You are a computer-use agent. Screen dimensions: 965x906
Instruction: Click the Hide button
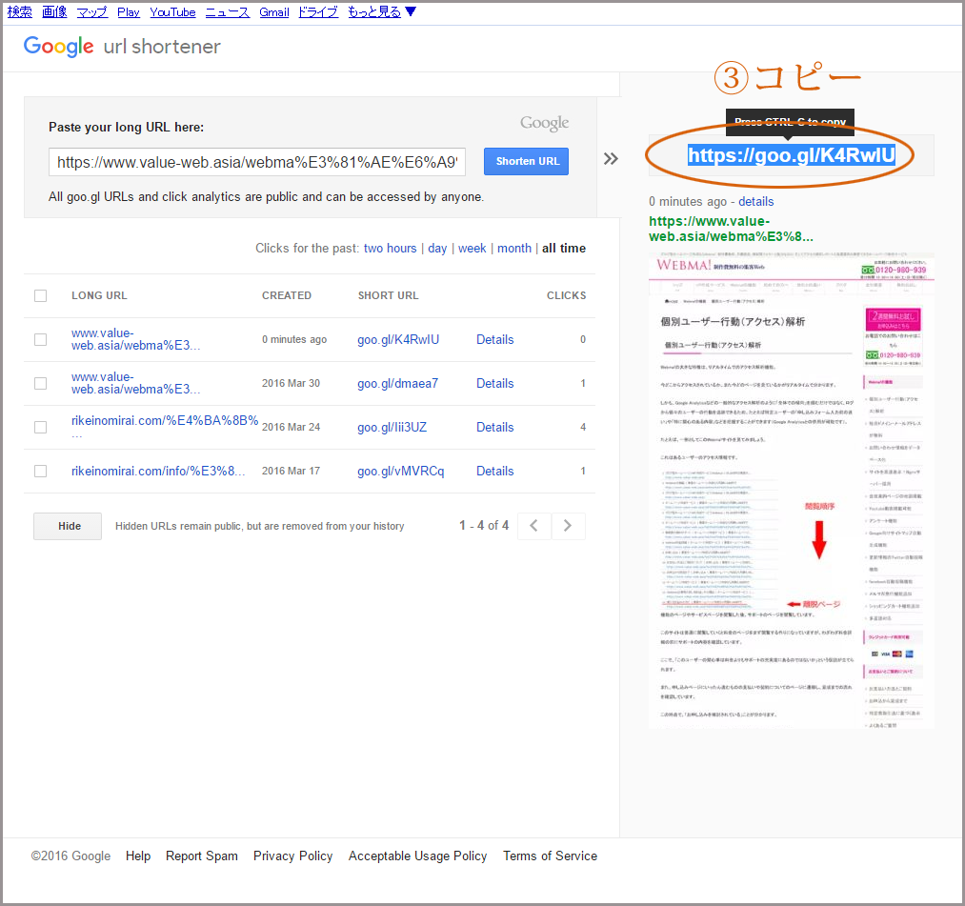coord(68,526)
